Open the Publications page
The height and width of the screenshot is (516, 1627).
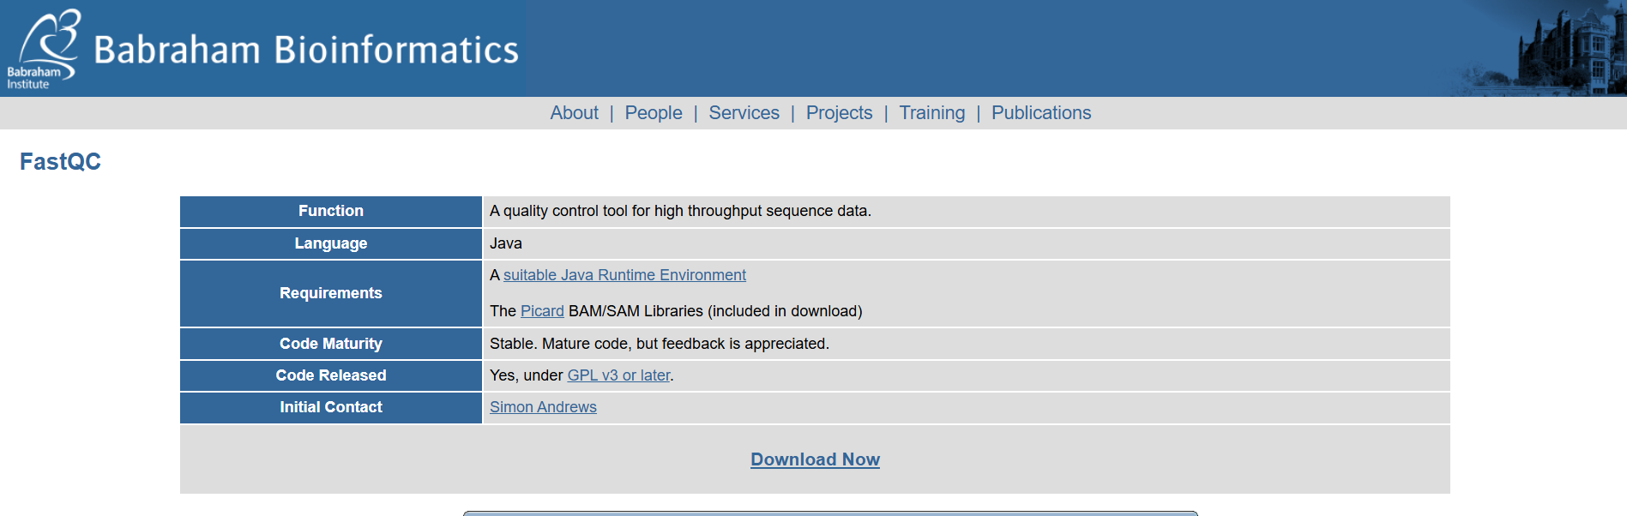pos(1041,113)
